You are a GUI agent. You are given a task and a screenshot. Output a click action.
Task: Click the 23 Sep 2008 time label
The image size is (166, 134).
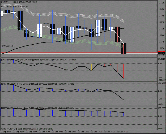pos(6,132)
